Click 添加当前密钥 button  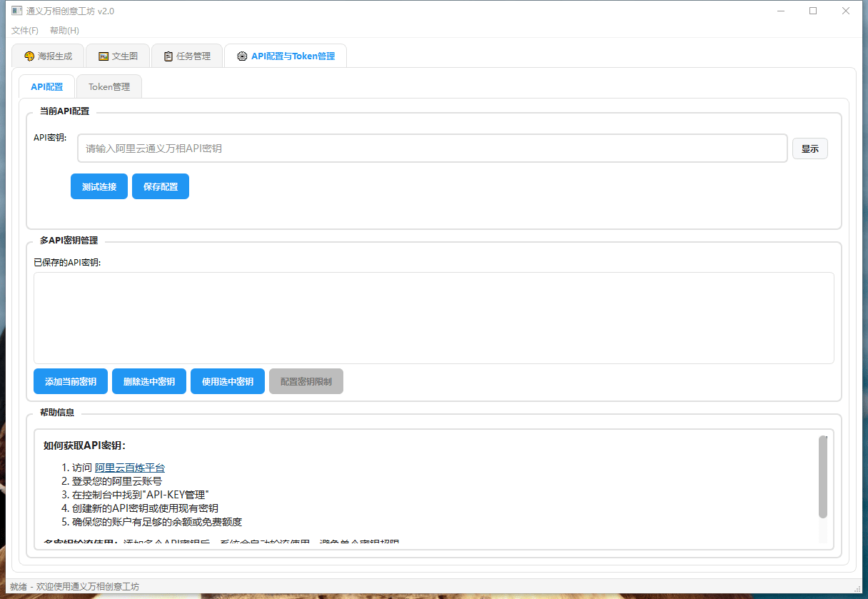pyautogui.click(x=71, y=381)
